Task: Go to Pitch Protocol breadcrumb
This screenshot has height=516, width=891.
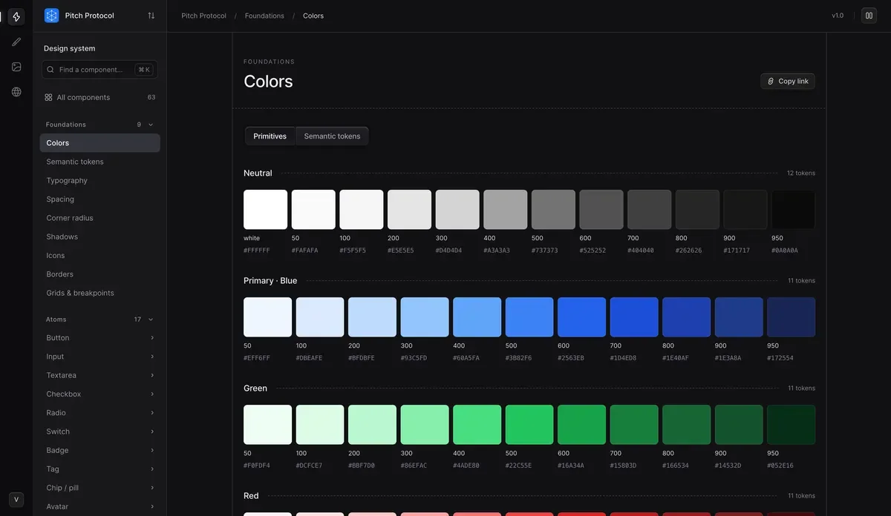Action: pyautogui.click(x=203, y=16)
